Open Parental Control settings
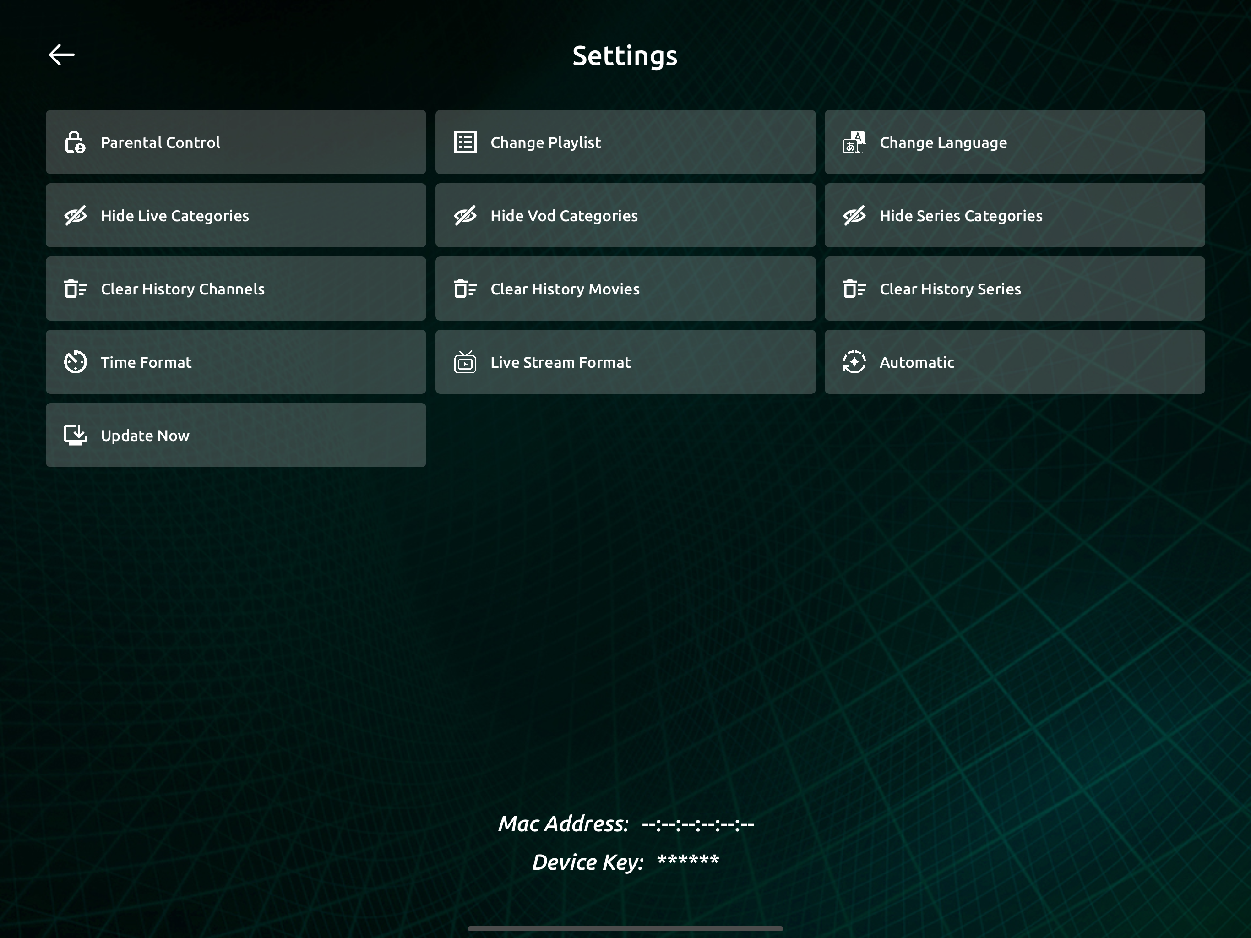Image resolution: width=1251 pixels, height=938 pixels. (x=236, y=142)
